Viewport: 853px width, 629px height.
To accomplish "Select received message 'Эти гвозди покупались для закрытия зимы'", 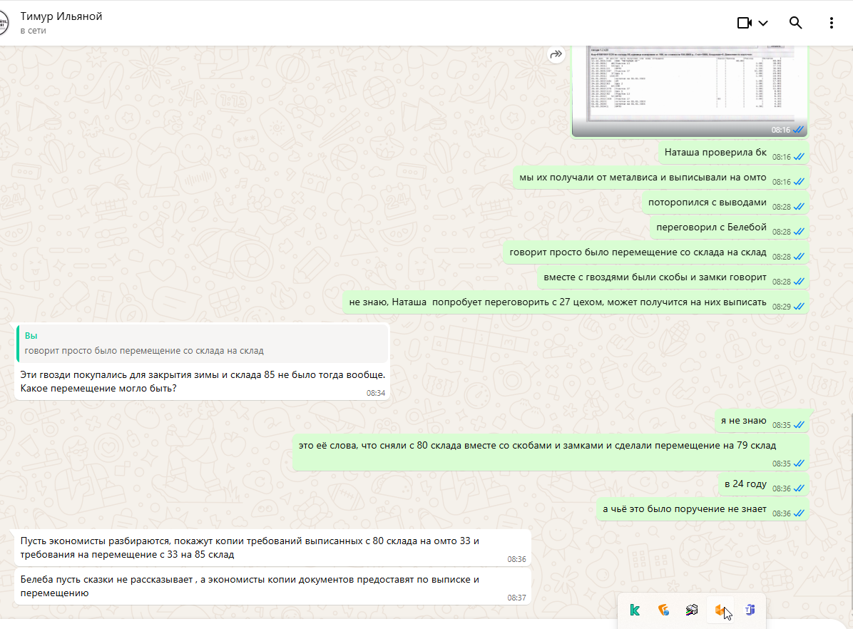I will click(203, 382).
